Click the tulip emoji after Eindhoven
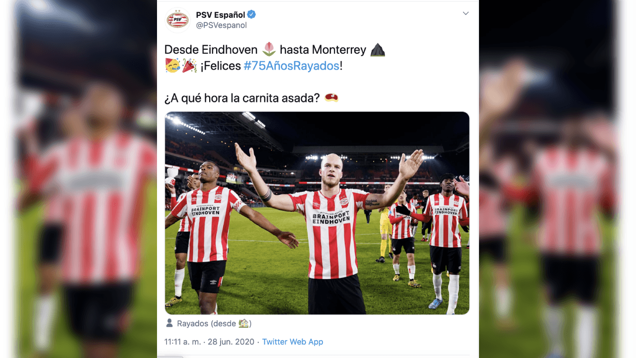This screenshot has width=636, height=358. [x=270, y=49]
